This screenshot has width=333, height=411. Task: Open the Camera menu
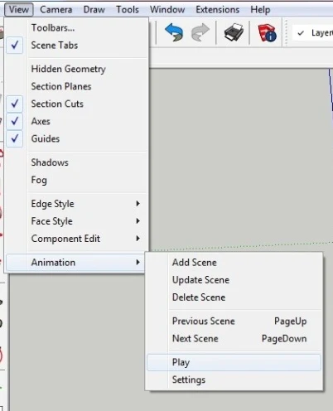56,10
